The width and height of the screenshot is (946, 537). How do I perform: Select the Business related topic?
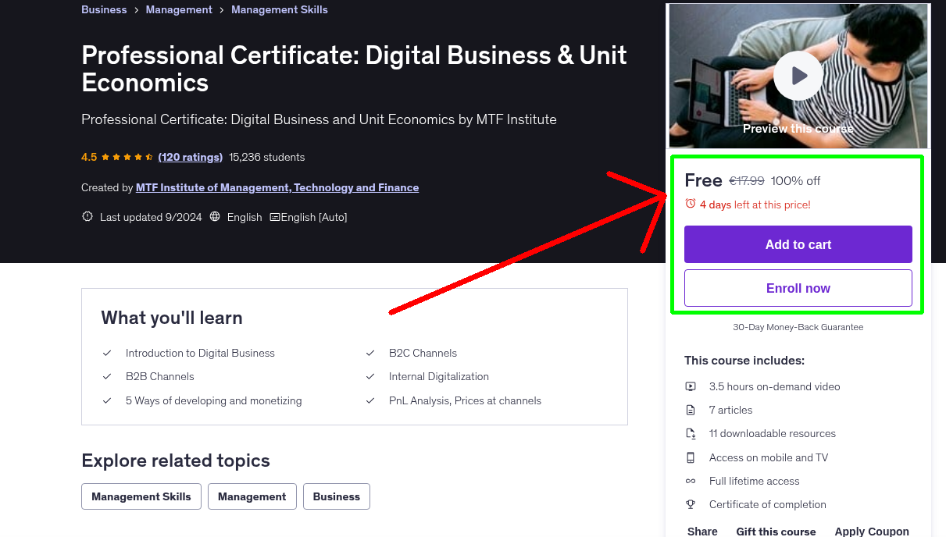click(x=336, y=496)
